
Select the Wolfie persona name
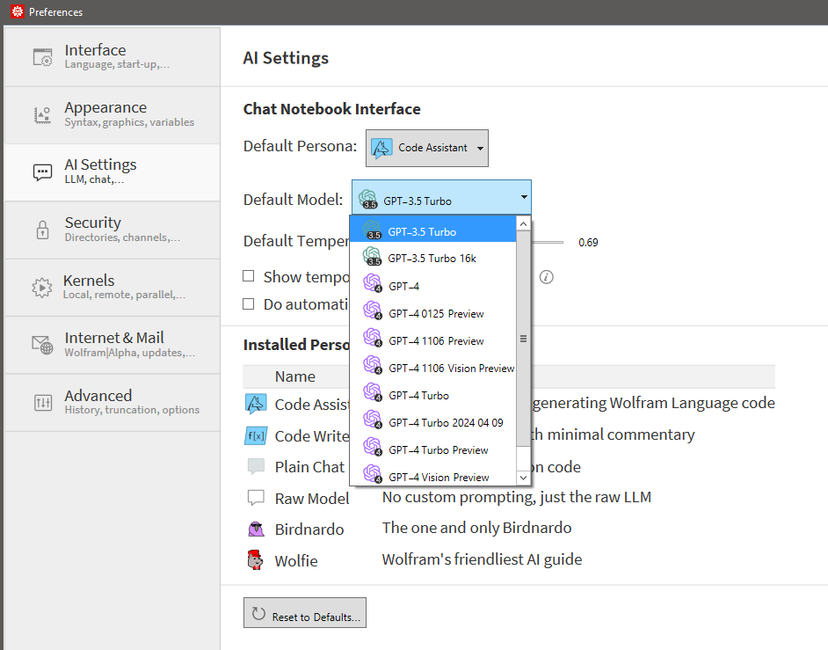(x=296, y=560)
